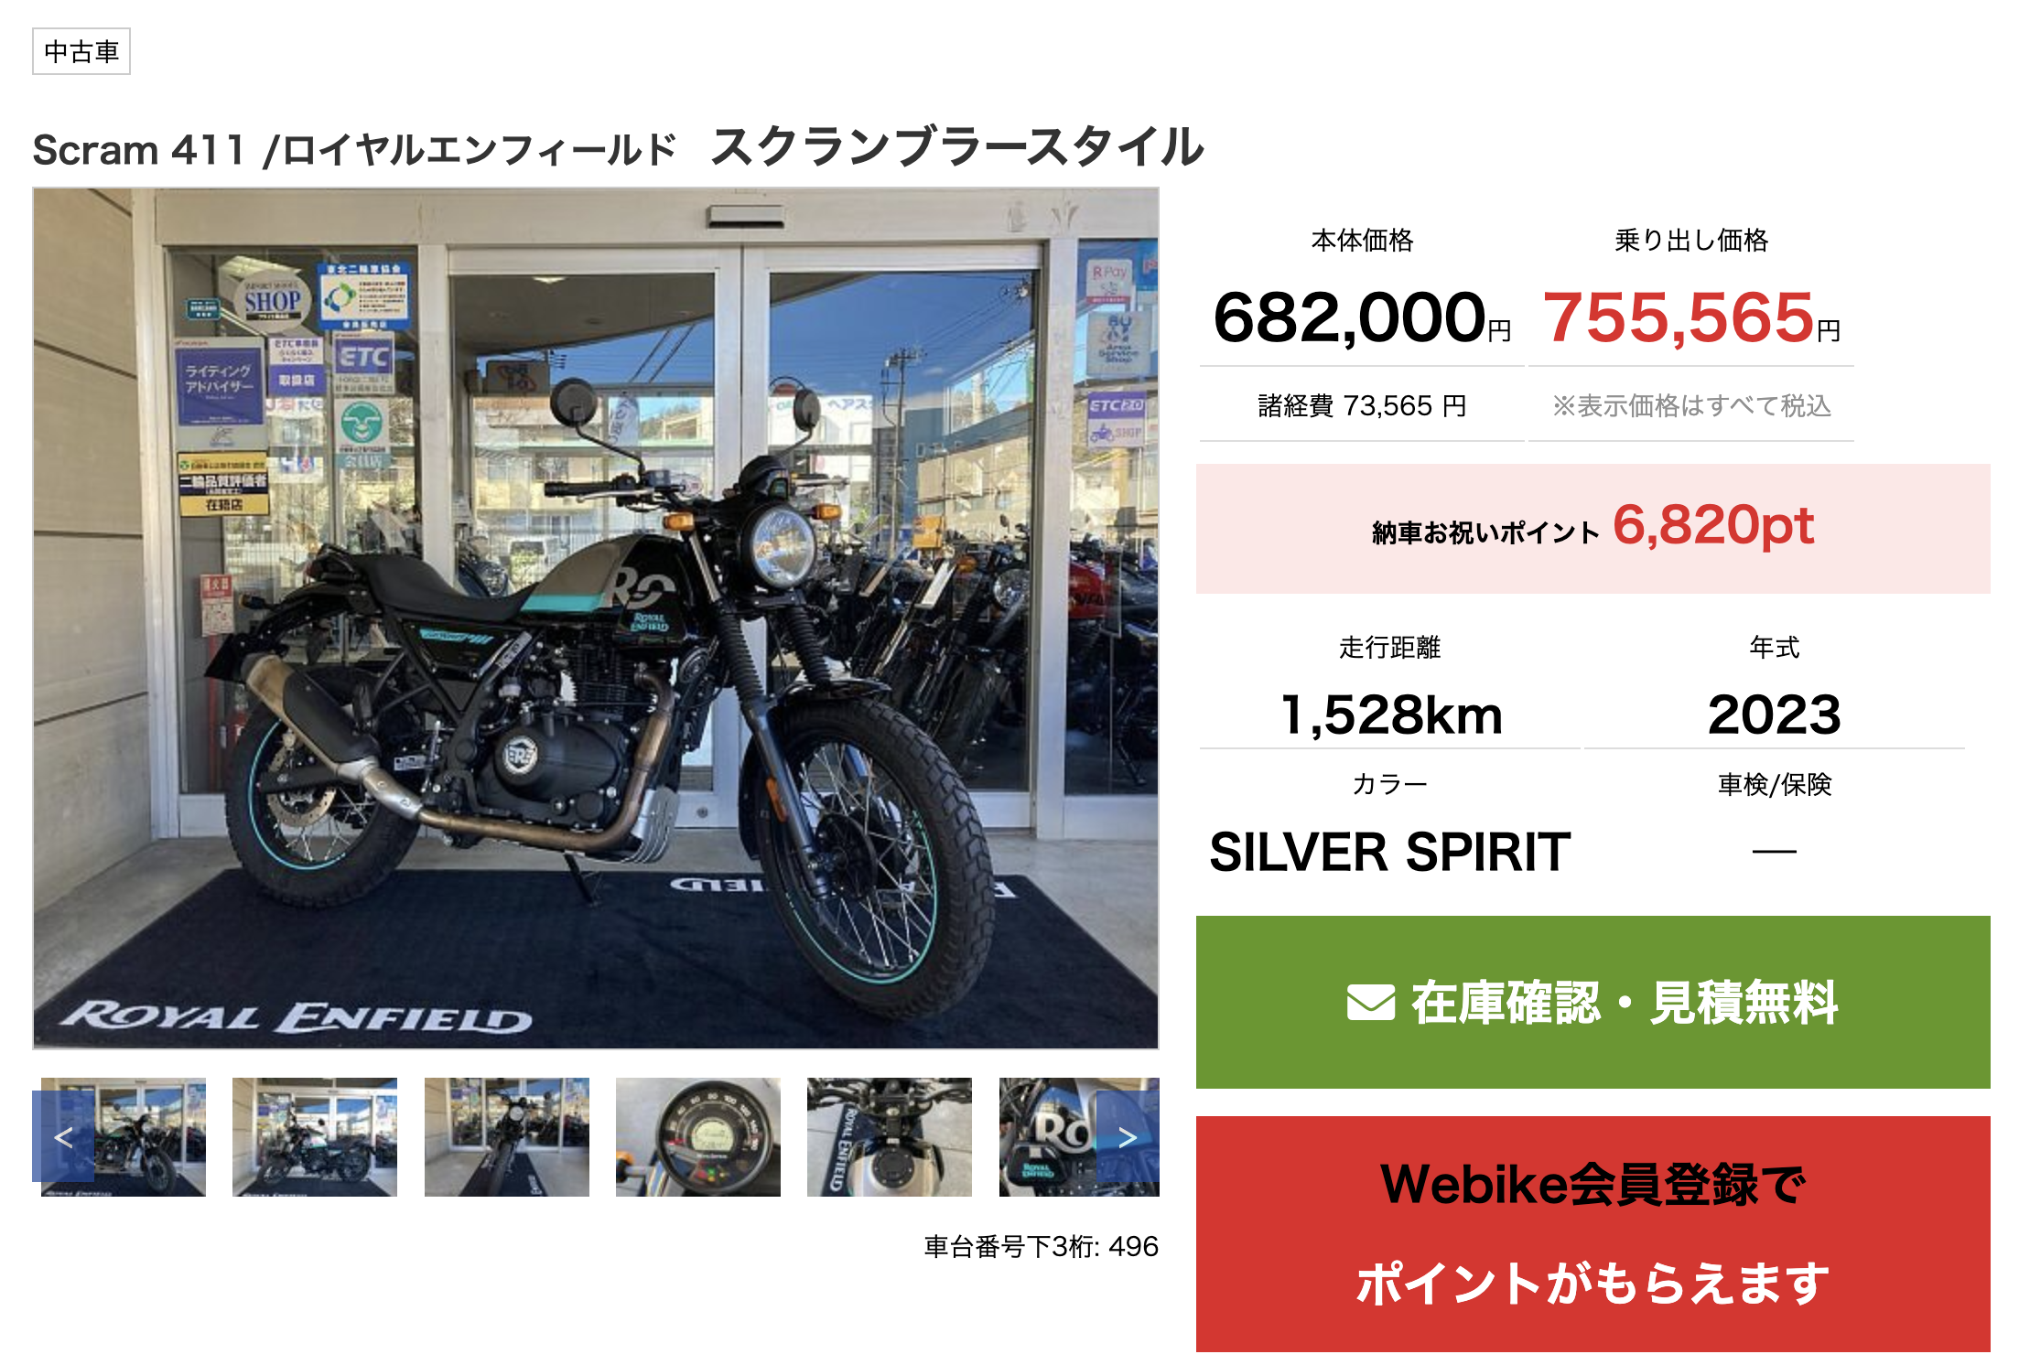Click the 諸経費 73,565 円 text

[1362, 405]
